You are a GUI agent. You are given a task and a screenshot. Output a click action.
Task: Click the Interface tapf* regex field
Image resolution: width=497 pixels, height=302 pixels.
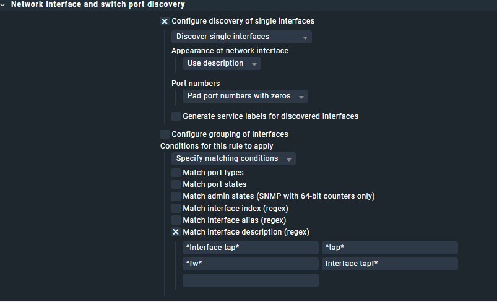[390, 264]
